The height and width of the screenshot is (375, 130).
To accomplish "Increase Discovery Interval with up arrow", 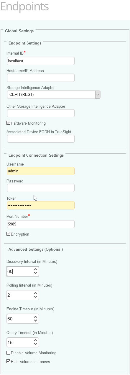I will 35,269.
